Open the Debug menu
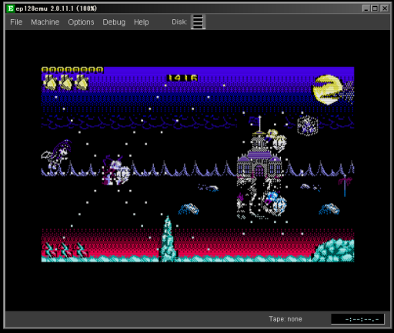Image resolution: width=394 pixels, height=333 pixels. [114, 22]
